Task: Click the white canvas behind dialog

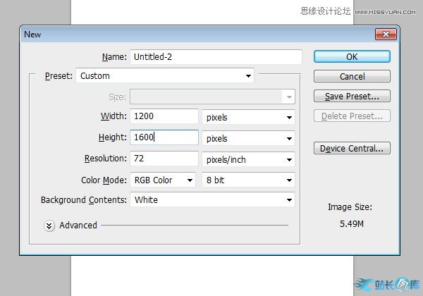Action: pyautogui.click(x=211, y=271)
